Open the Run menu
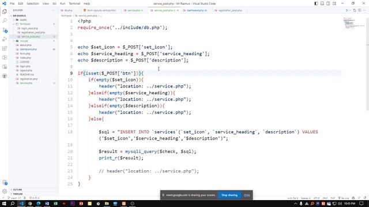Screen dimensions: 369x207 (x=62, y=3)
